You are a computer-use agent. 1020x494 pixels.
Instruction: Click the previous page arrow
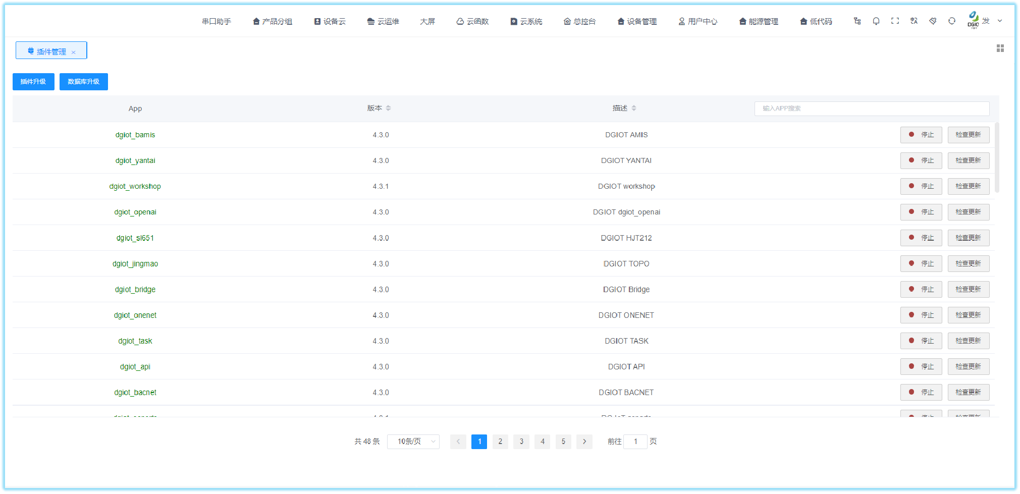[x=458, y=442]
